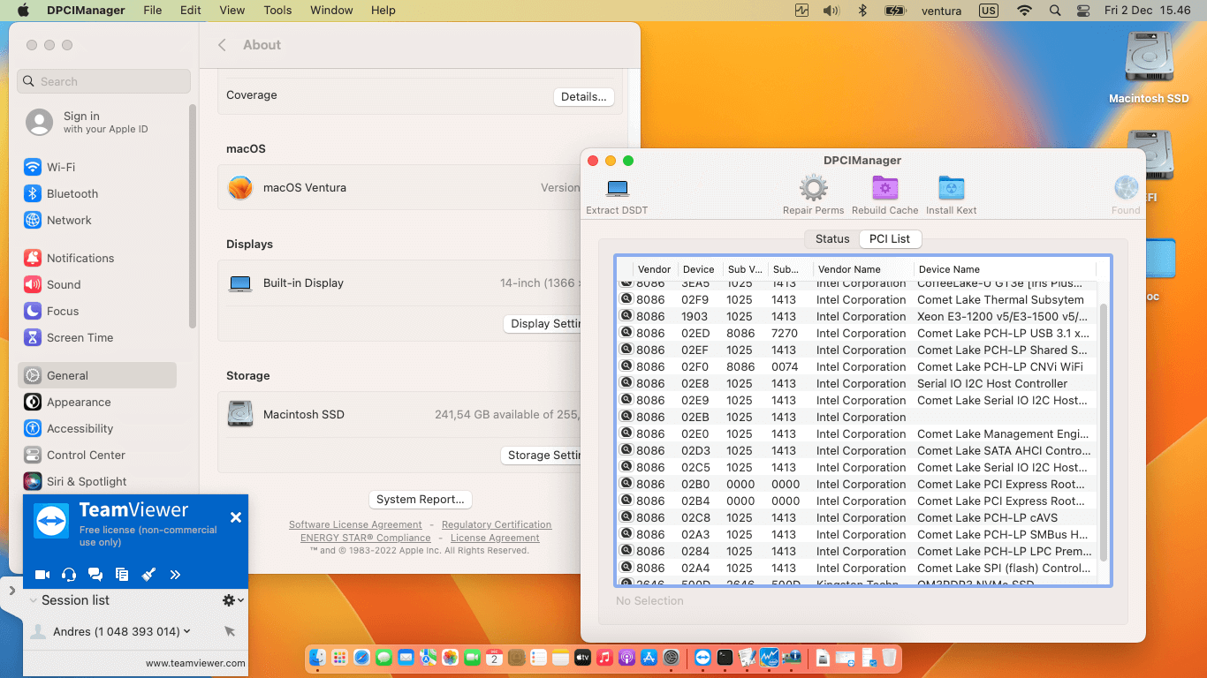Expand more TeamViewer actions with double chevron
The image size is (1207, 678).
[175, 575]
